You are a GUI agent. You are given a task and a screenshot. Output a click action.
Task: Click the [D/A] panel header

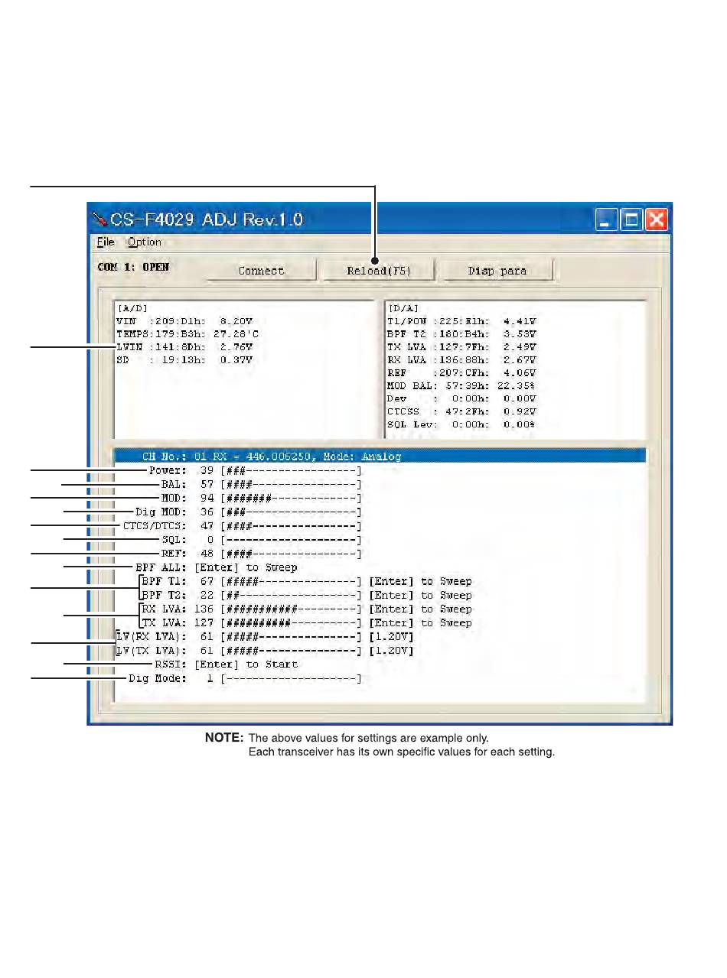(x=403, y=308)
